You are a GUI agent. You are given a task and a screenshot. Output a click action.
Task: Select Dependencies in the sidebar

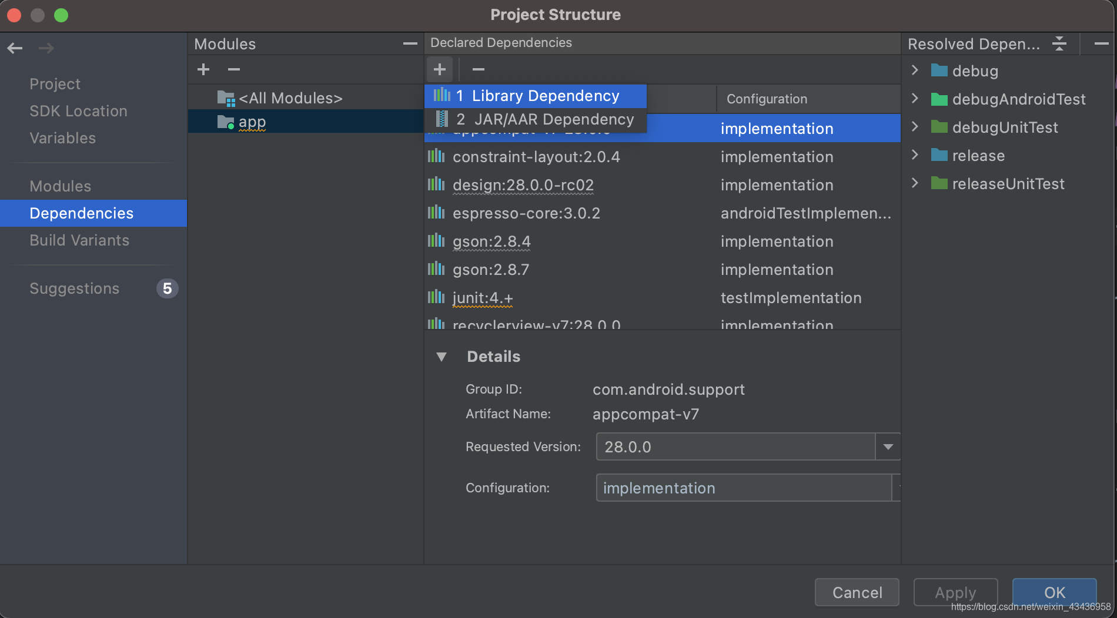click(x=93, y=213)
